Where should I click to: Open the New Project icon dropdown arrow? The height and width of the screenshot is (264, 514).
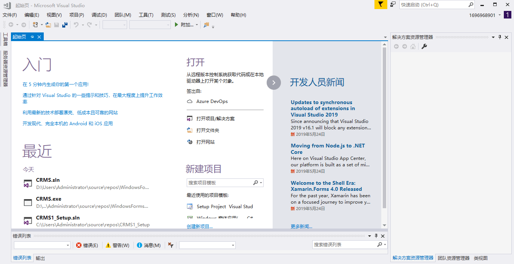41,25
